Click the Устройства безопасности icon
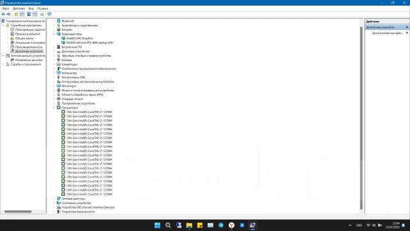 [x=58, y=212]
